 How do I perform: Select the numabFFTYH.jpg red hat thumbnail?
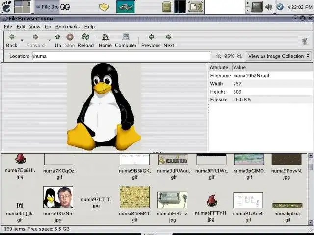click(211, 200)
